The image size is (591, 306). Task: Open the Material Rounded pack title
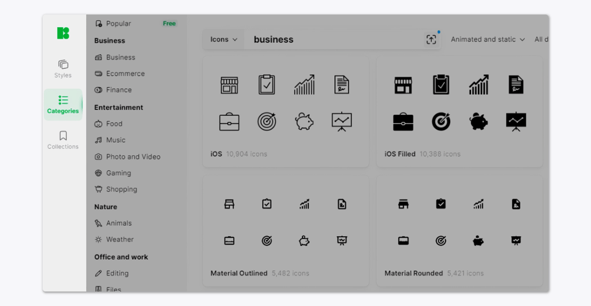[x=413, y=273]
